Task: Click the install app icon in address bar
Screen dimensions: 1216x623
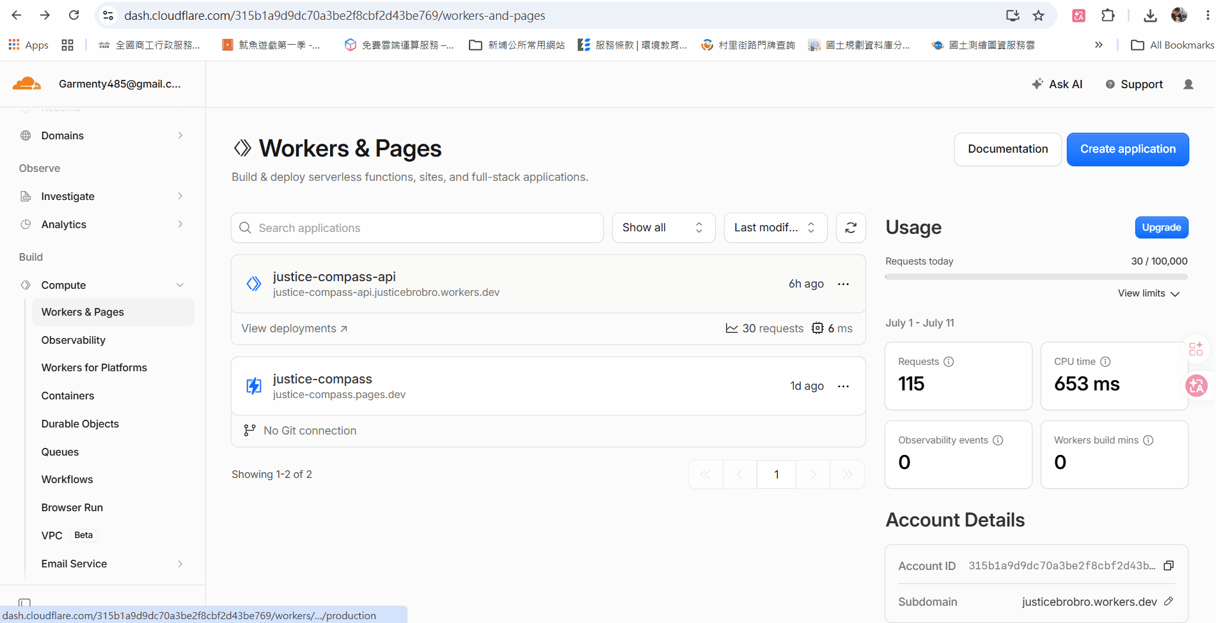Action: click(1013, 15)
